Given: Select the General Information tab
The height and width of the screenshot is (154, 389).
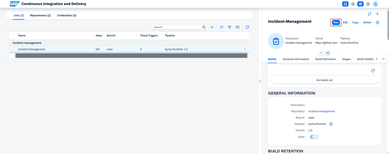Looking at the screenshot, I should click(x=296, y=59).
